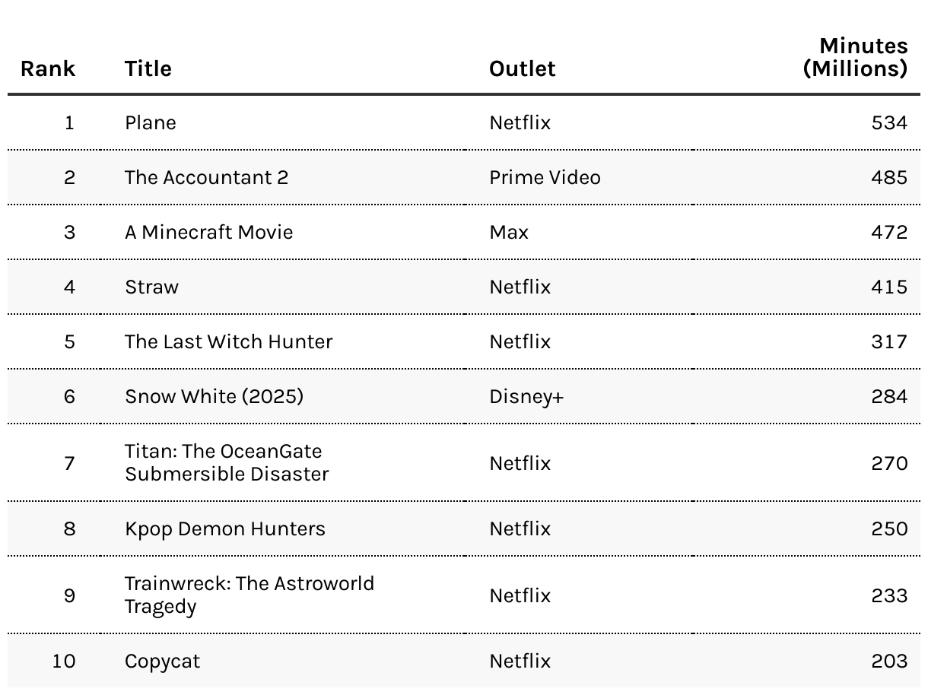
Task: Click Titan: The OceanGate Submersible Disaster title
Action: pyautogui.click(x=227, y=462)
